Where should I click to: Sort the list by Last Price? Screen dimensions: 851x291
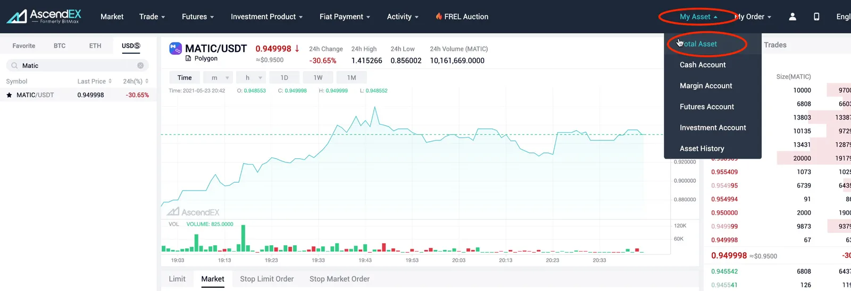point(95,81)
